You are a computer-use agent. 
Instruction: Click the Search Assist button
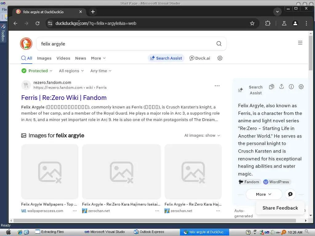pyautogui.click(x=166, y=58)
